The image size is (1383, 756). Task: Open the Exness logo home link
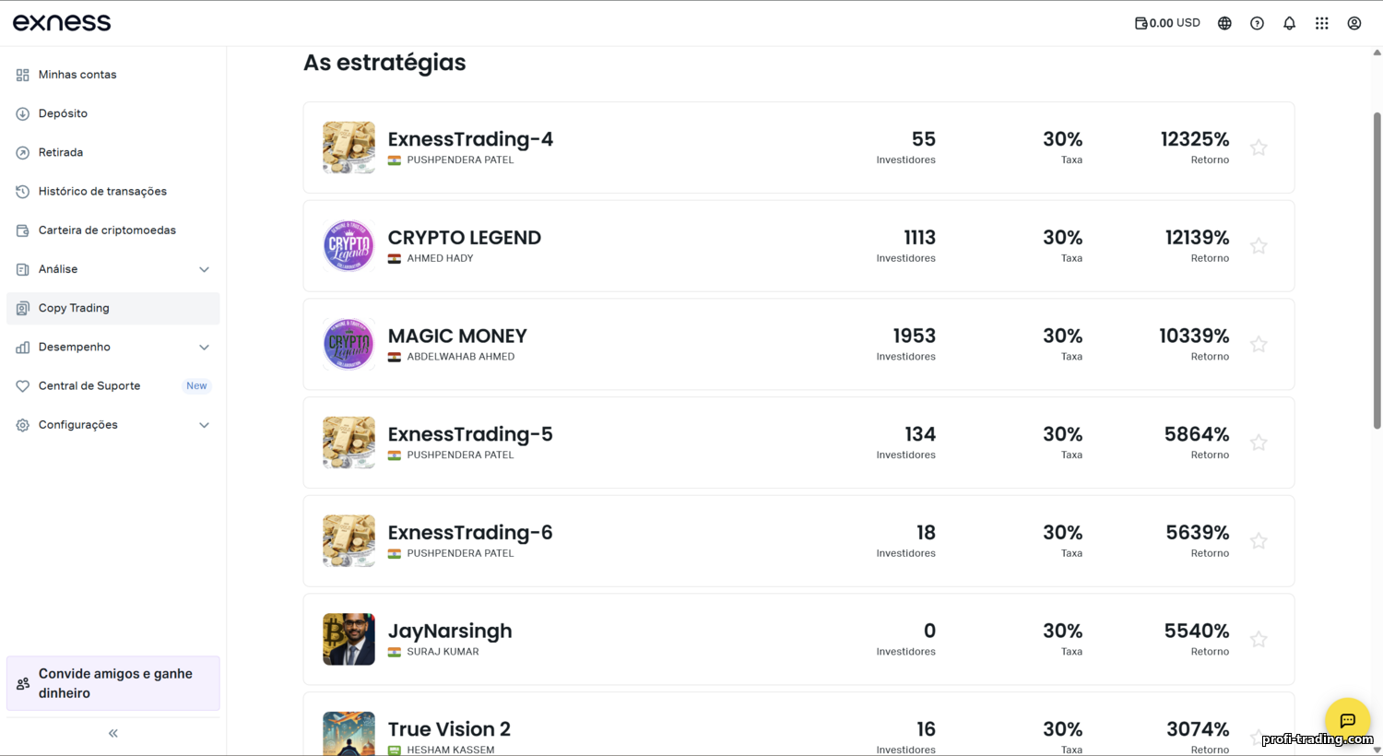click(62, 23)
